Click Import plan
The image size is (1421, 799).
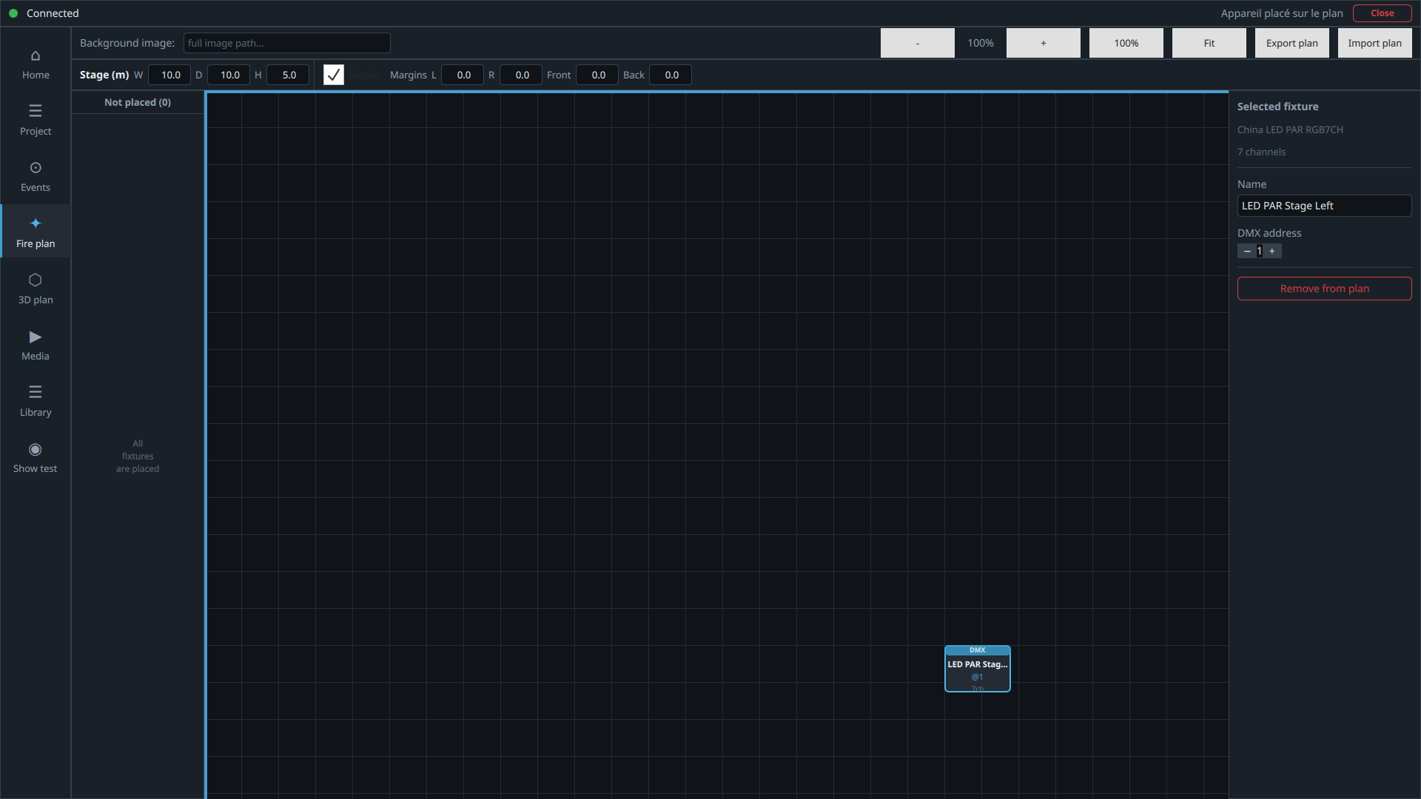pyautogui.click(x=1375, y=43)
